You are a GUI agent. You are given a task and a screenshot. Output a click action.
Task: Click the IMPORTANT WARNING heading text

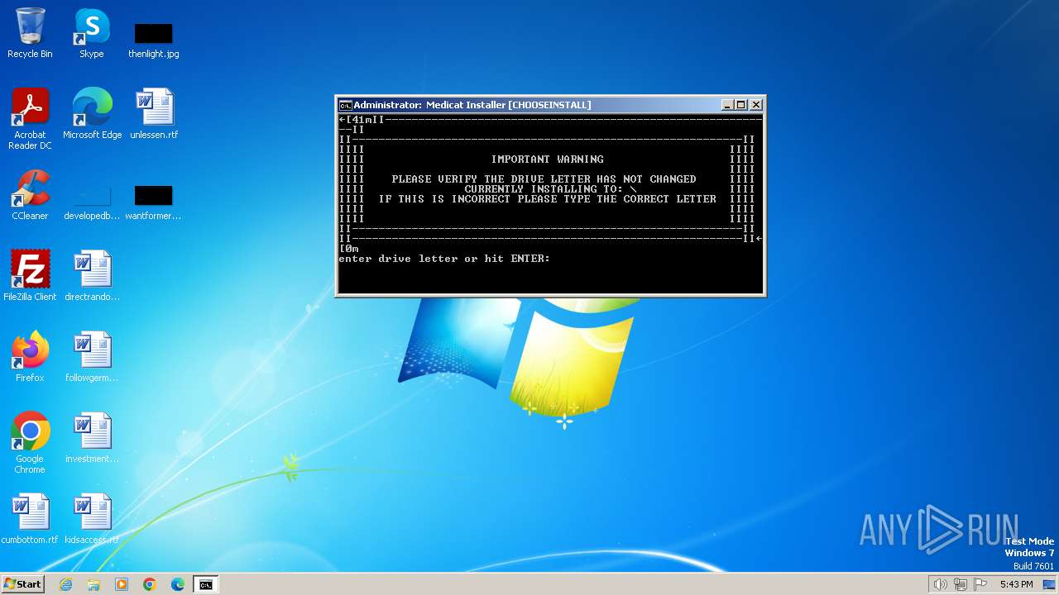(548, 159)
